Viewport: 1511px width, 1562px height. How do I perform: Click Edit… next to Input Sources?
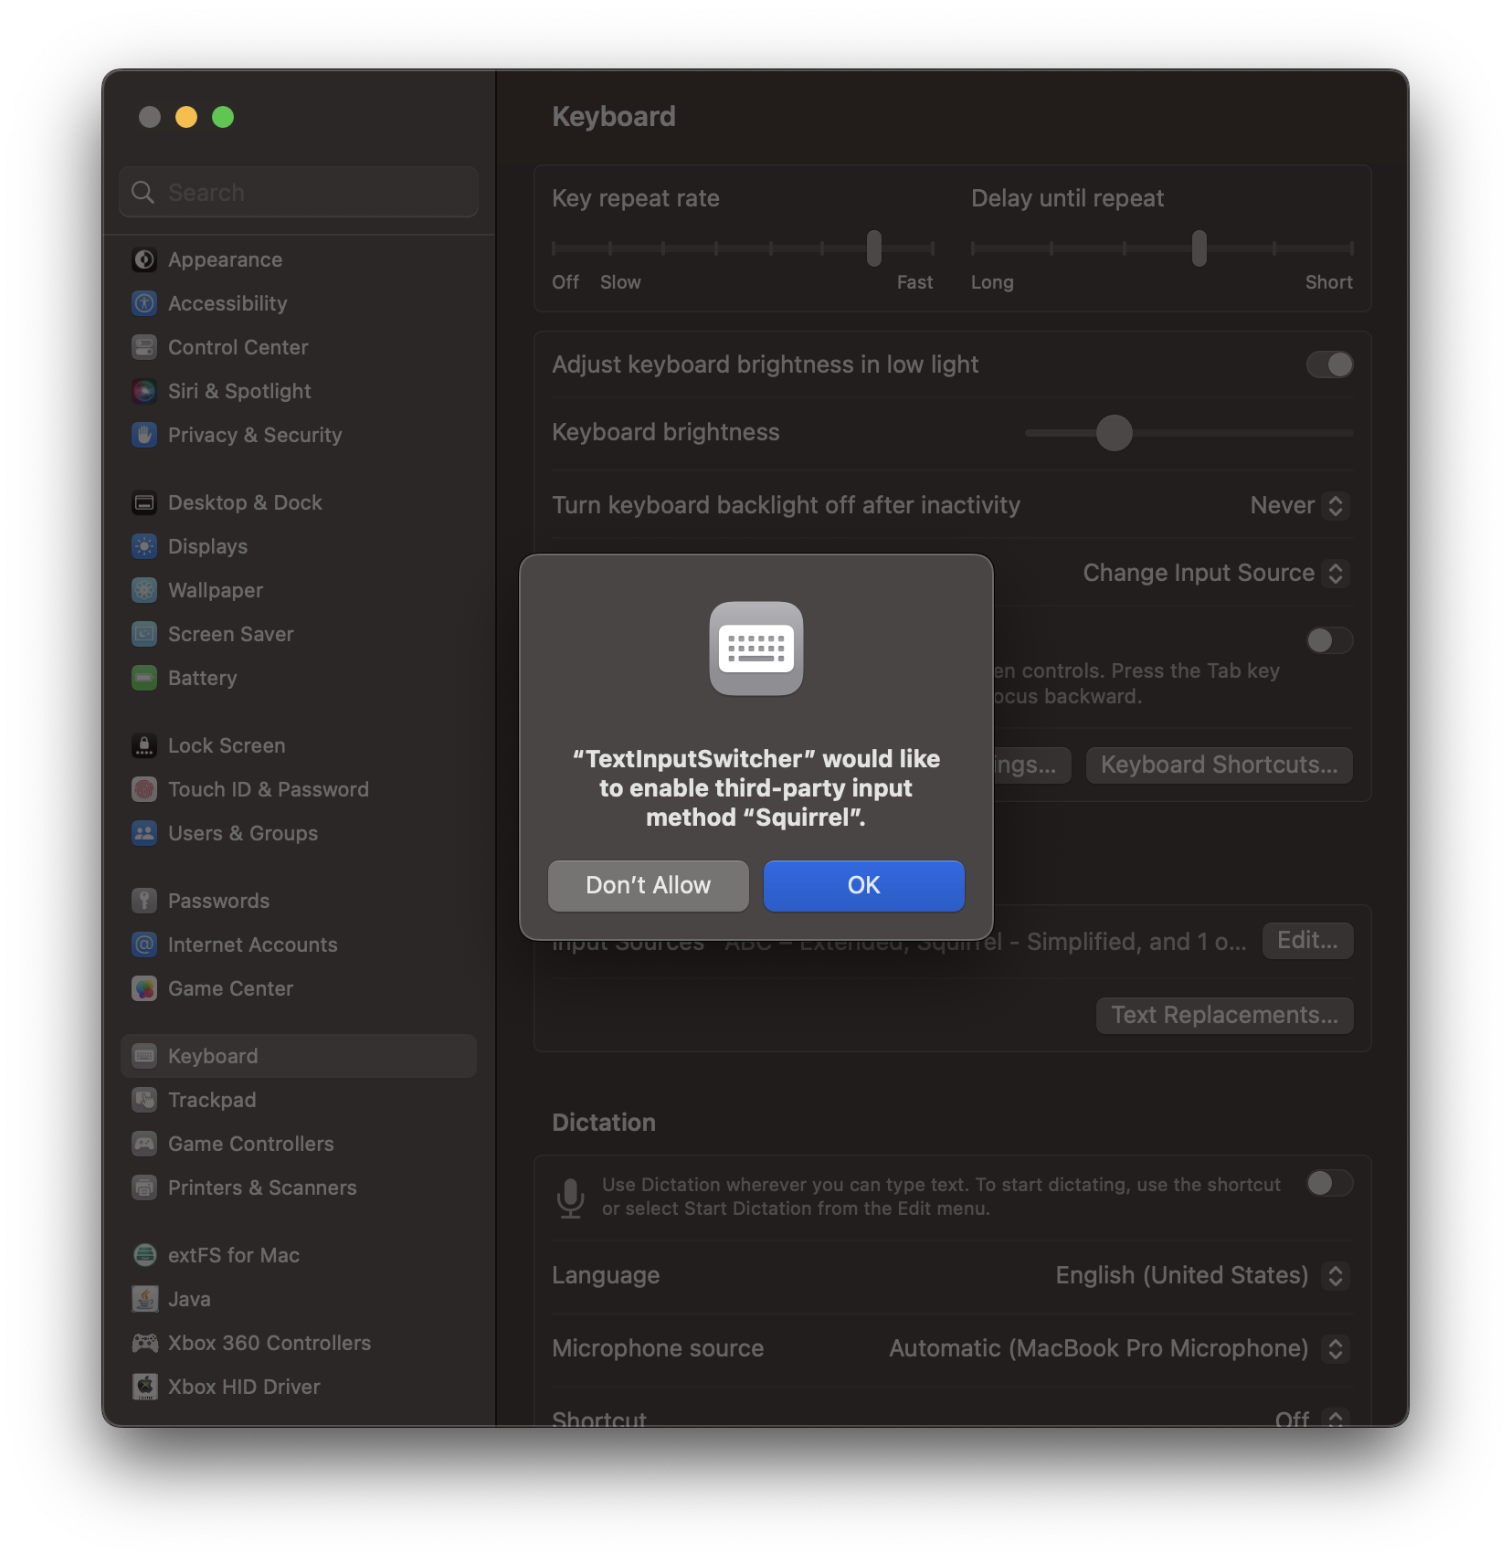[x=1307, y=941]
